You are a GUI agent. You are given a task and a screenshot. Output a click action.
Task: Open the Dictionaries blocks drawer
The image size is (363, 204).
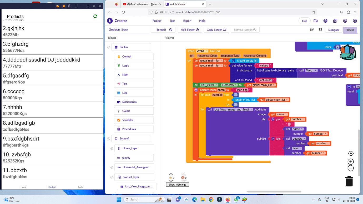coord(133,101)
